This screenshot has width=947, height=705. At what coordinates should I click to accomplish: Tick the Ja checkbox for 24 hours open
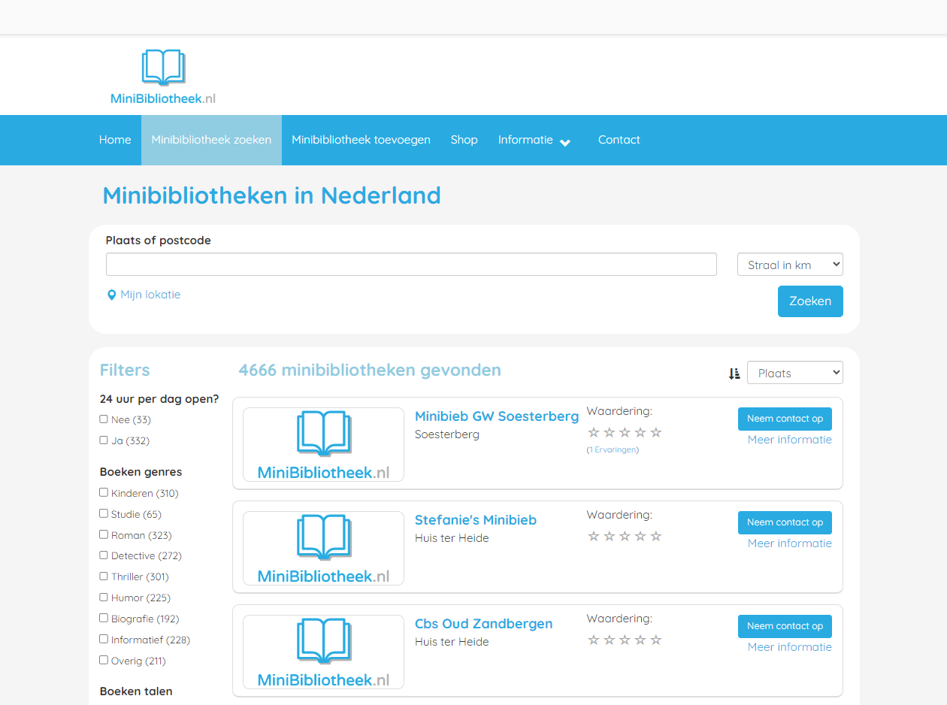click(104, 440)
